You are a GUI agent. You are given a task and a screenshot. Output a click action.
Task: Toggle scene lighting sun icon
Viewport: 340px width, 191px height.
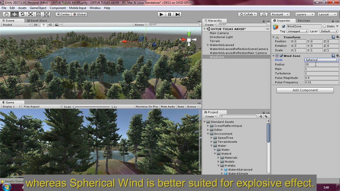(44, 25)
